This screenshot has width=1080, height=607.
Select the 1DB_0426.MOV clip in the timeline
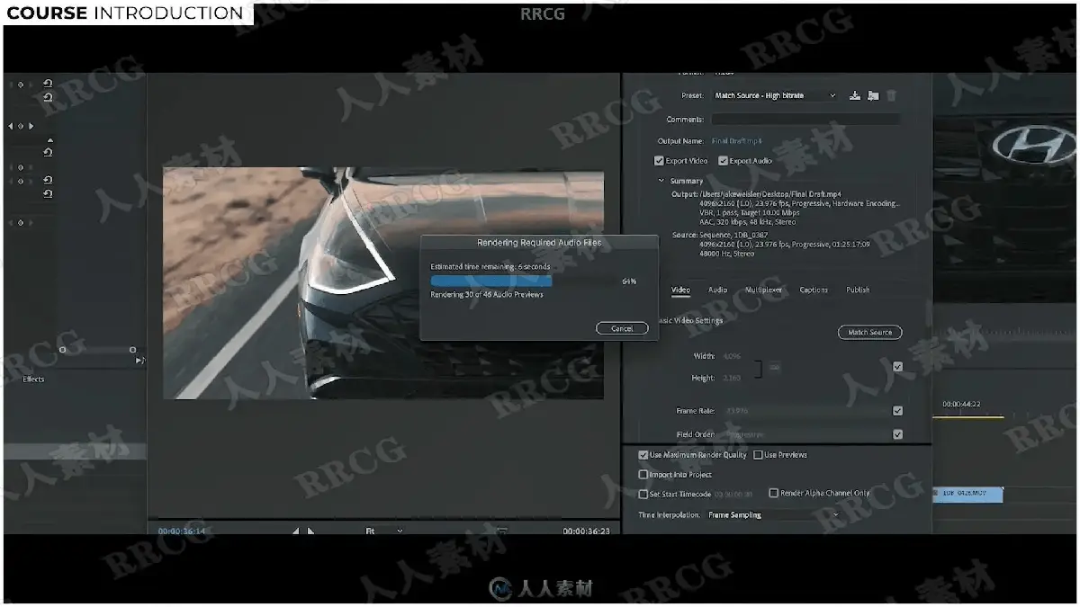[x=967, y=493]
